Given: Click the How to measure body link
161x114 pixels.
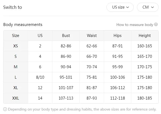Looking at the screenshot, I should tap(135, 25).
